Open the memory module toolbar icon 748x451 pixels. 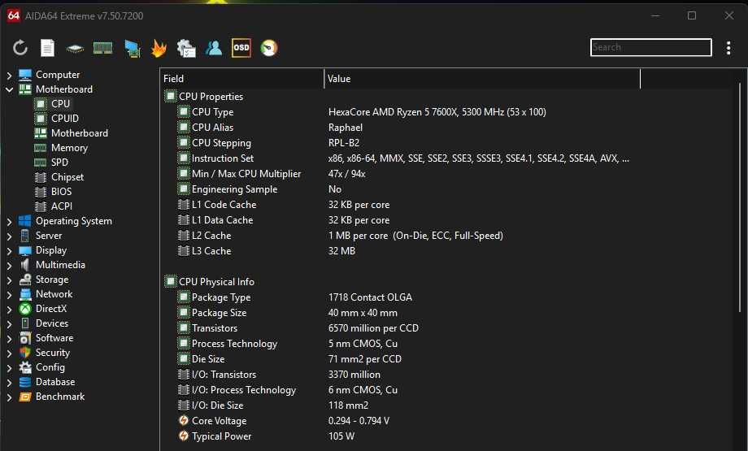pyautogui.click(x=102, y=48)
